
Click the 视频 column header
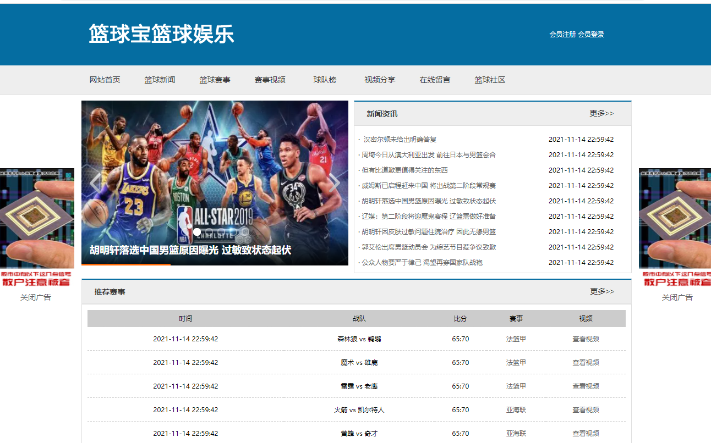586,319
